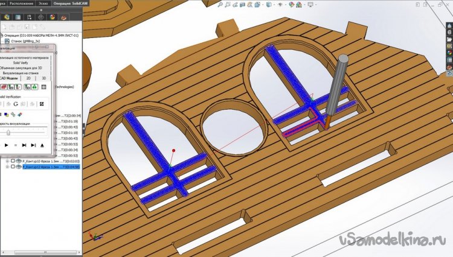Toggle checkbox for Р_Контур12 operation
The width and height of the screenshot is (453, 257).
point(12,167)
